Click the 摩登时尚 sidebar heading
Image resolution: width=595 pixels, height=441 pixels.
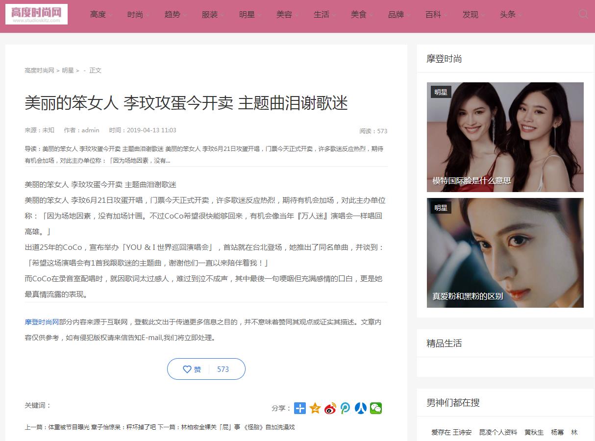pyautogui.click(x=444, y=59)
